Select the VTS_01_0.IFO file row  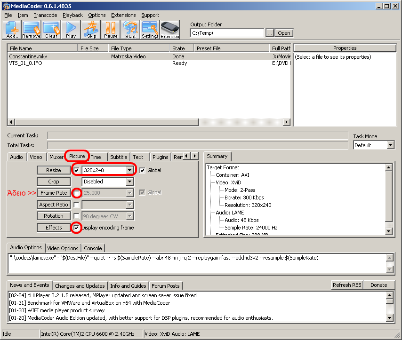149,63
